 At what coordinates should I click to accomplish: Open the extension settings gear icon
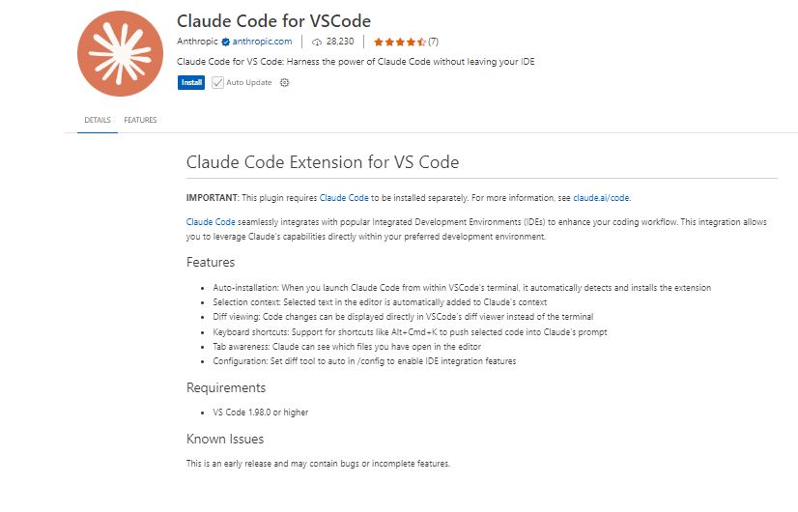[284, 82]
